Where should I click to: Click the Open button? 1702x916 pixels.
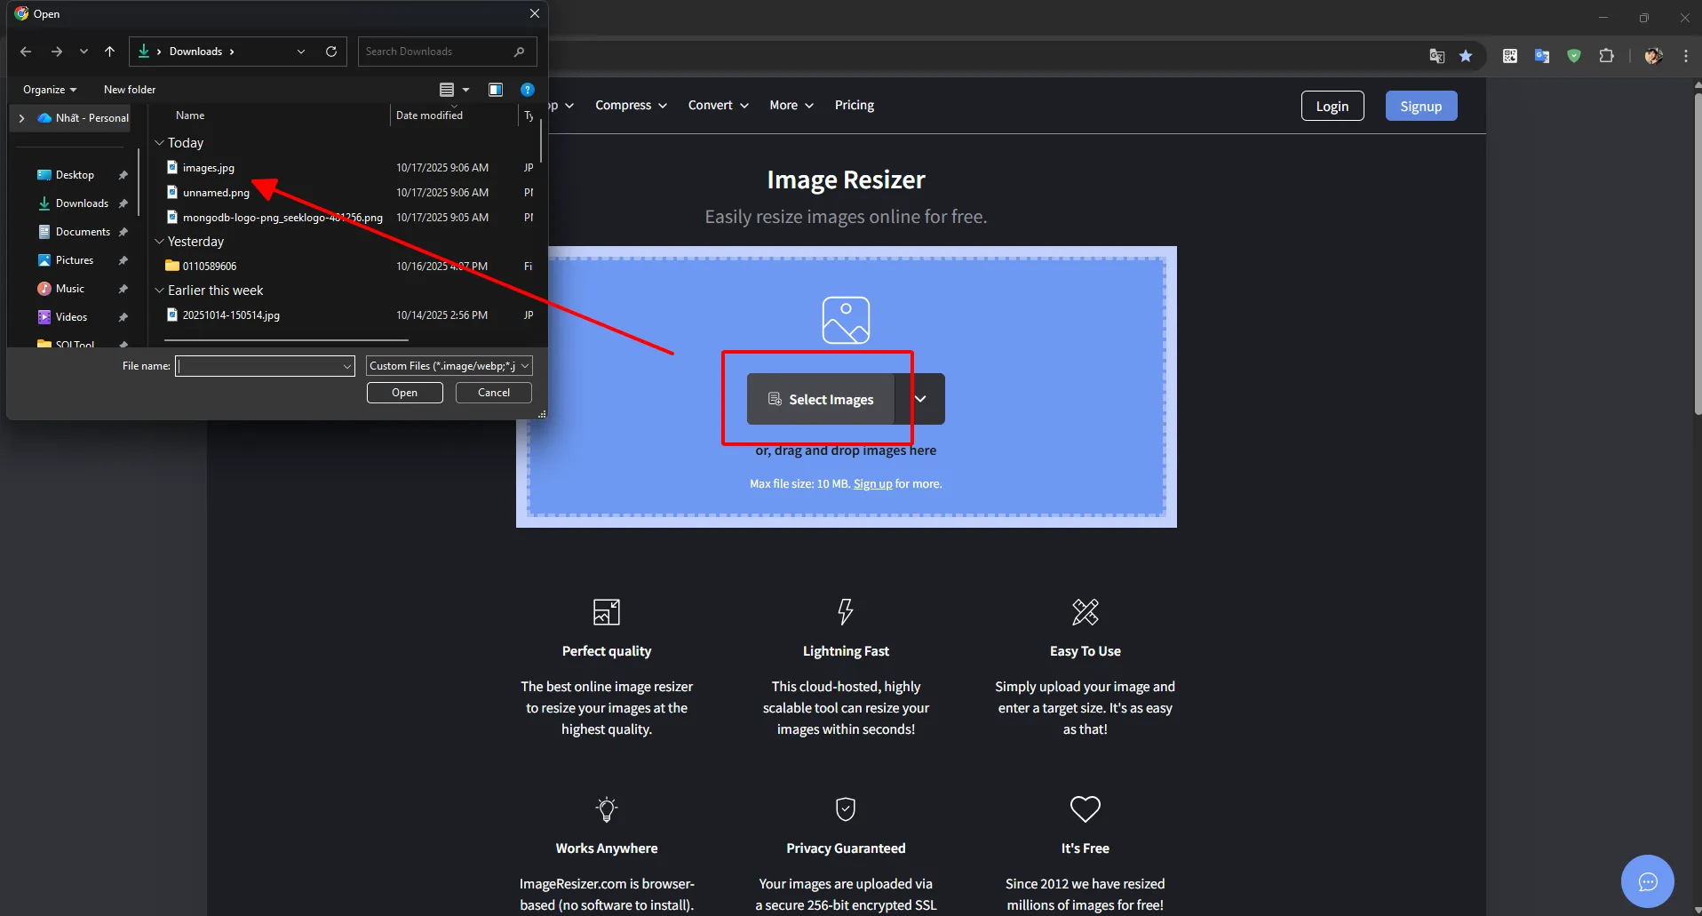(405, 393)
